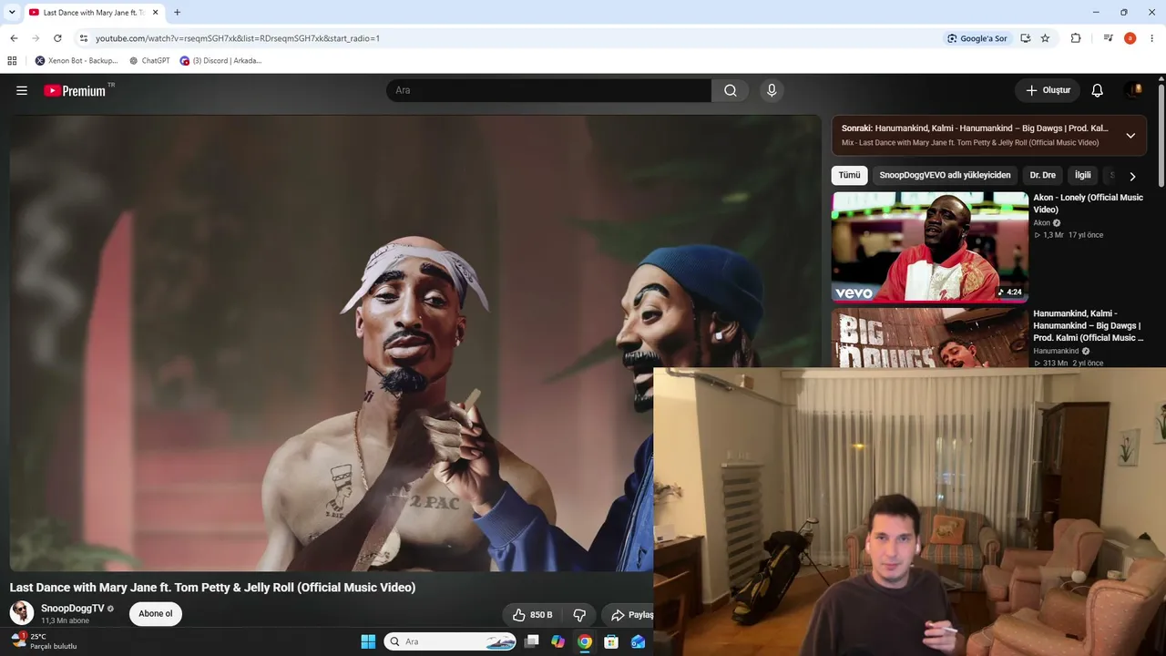Viewport: 1166px width, 656px height.
Task: Select the Tümü filter chip
Action: pyautogui.click(x=849, y=175)
